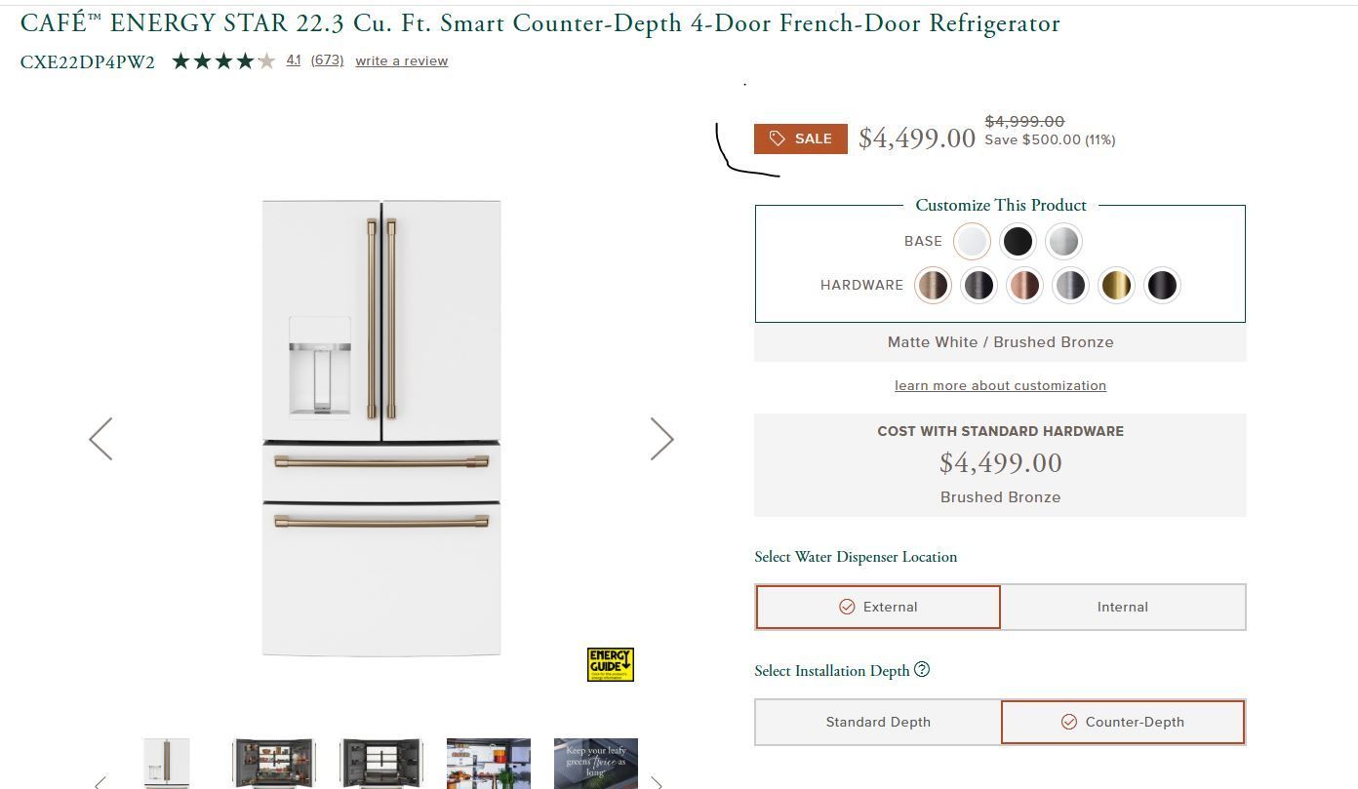The height and width of the screenshot is (789, 1358).
Task: Click the star rating stars
Action: (222, 60)
